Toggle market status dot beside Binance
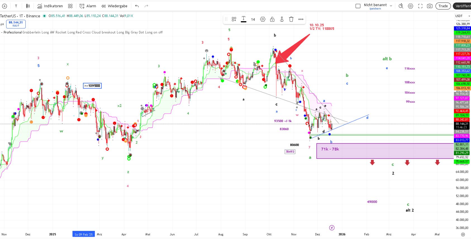 coord(44,16)
